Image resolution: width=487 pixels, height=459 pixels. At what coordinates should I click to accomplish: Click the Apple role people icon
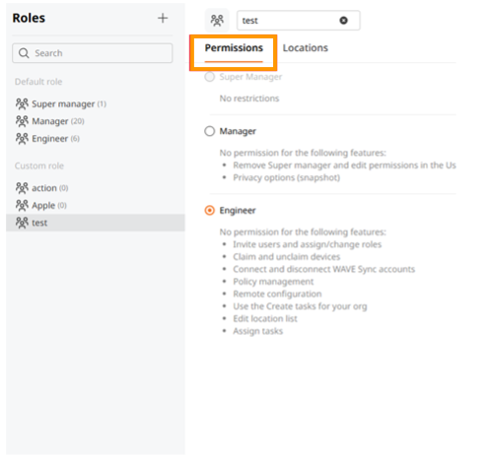click(22, 205)
